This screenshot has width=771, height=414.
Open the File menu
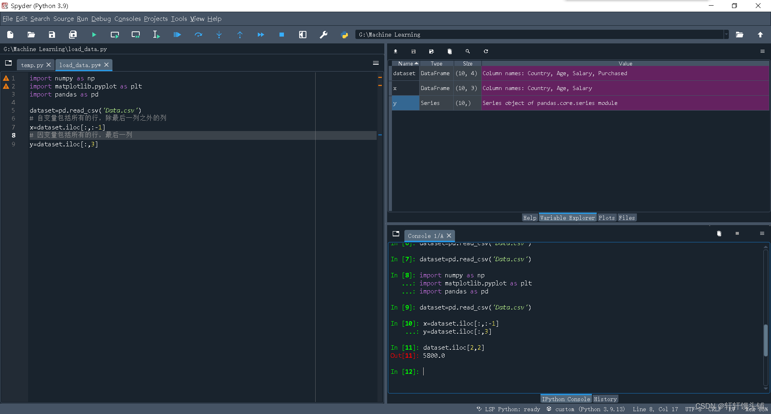[8, 19]
